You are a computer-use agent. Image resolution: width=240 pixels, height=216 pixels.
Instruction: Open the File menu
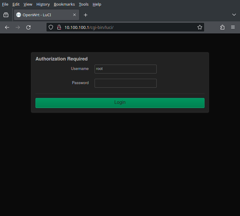pos(5,4)
